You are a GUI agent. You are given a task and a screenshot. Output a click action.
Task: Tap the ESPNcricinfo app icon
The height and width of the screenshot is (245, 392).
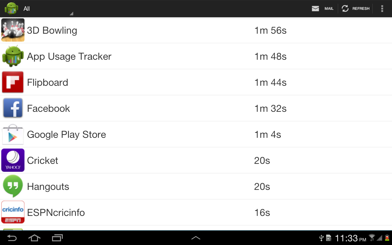pyautogui.click(x=13, y=212)
